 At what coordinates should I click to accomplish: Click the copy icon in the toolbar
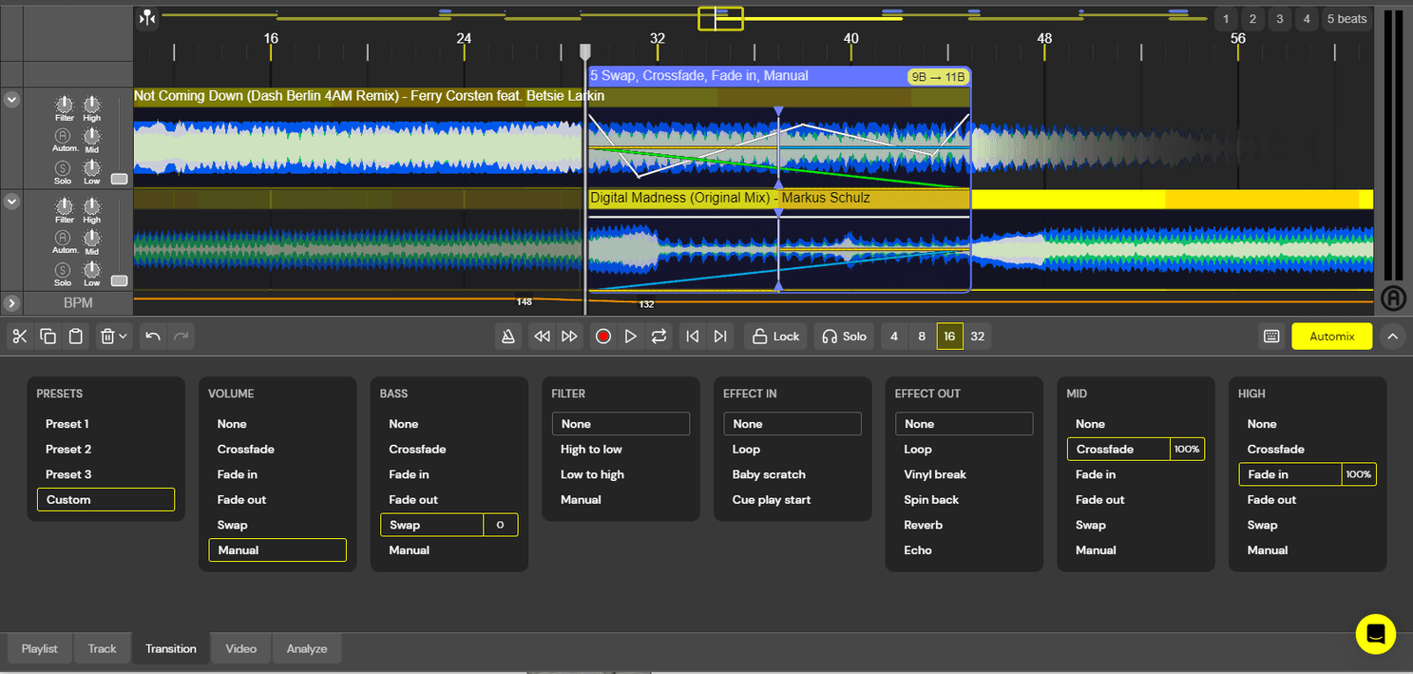(x=48, y=336)
